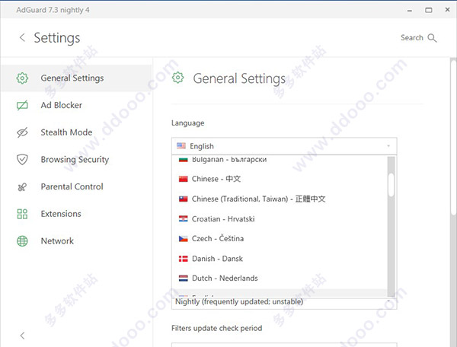
Task: Choose Bulgarian language option
Action: (x=280, y=160)
